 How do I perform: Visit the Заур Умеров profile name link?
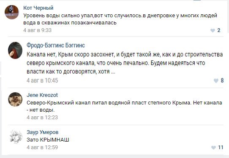pyautogui.click(x=43, y=132)
